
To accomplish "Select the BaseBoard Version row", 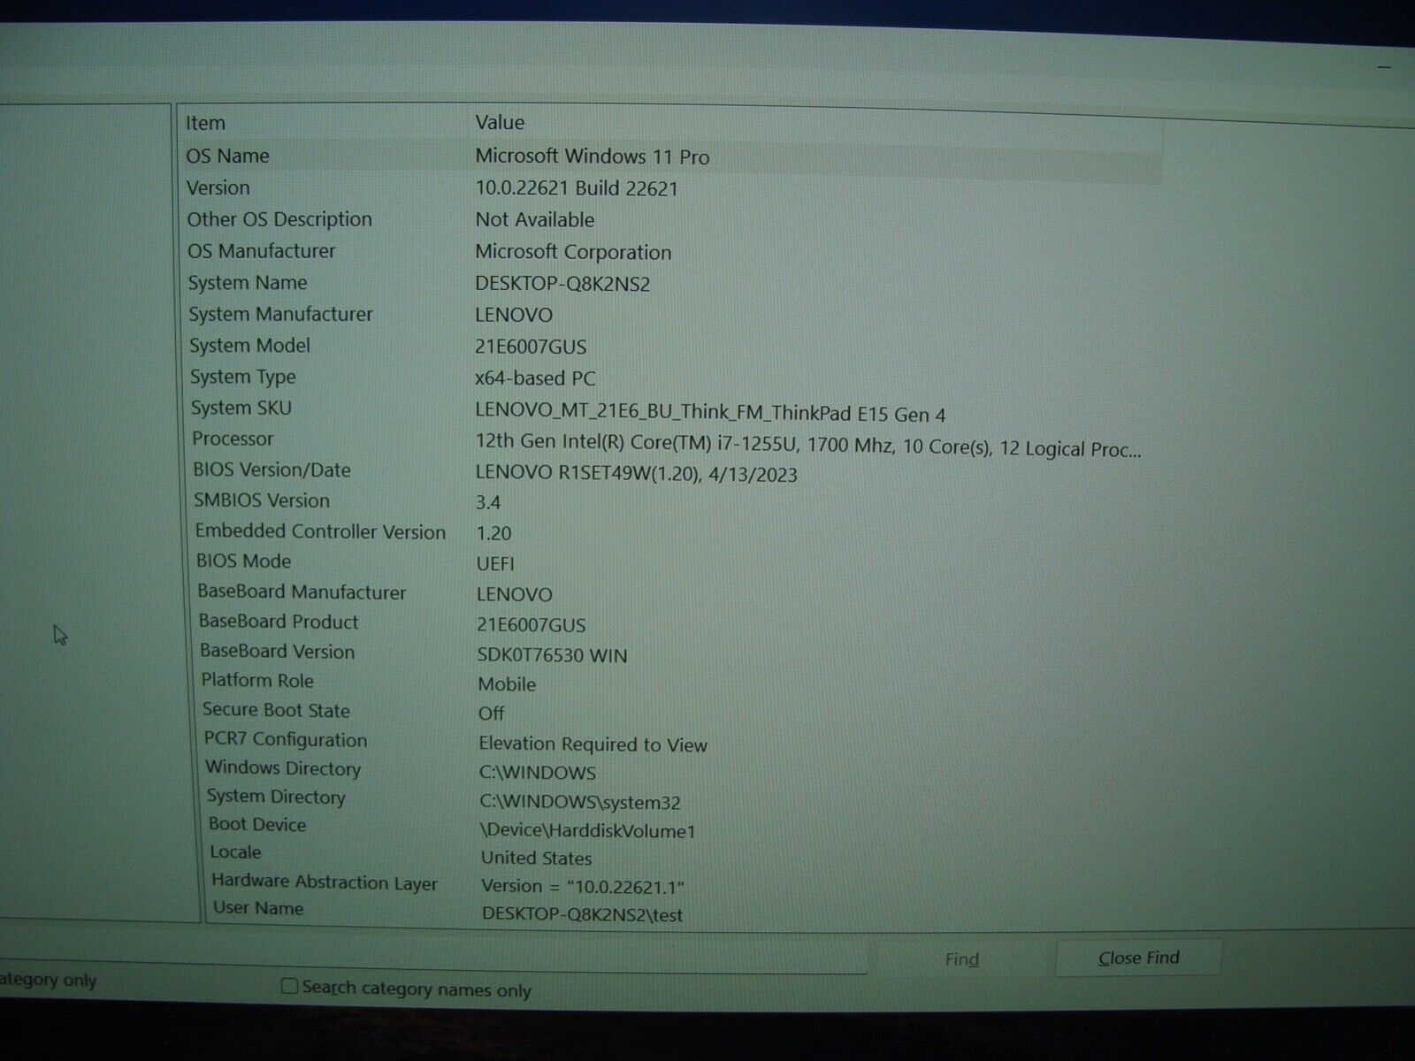I will [672, 653].
